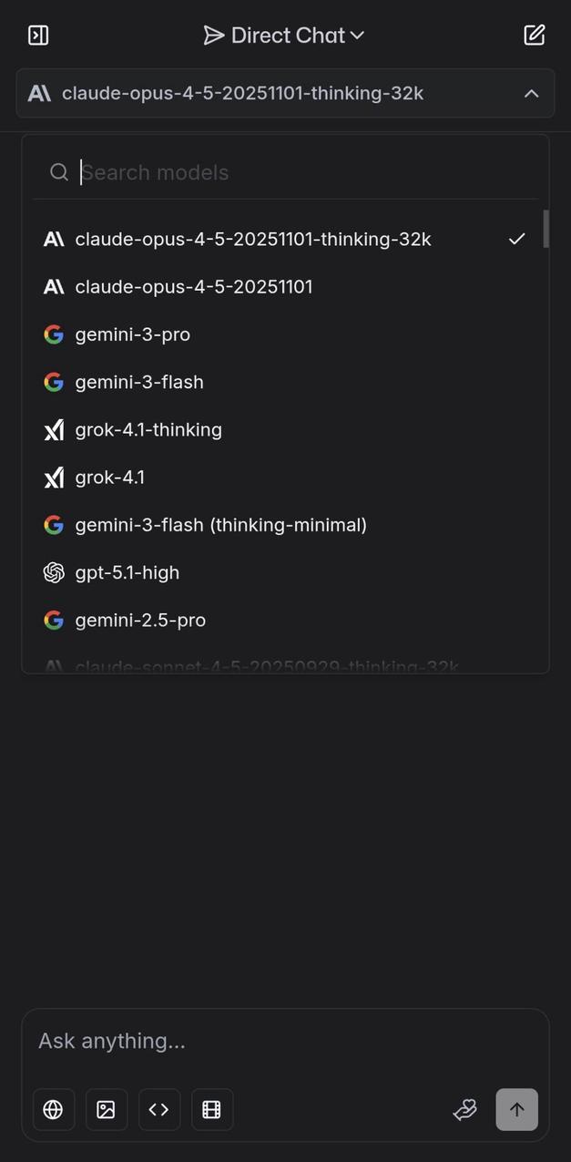
Task: Click the send message arrow button
Action: 516,1109
